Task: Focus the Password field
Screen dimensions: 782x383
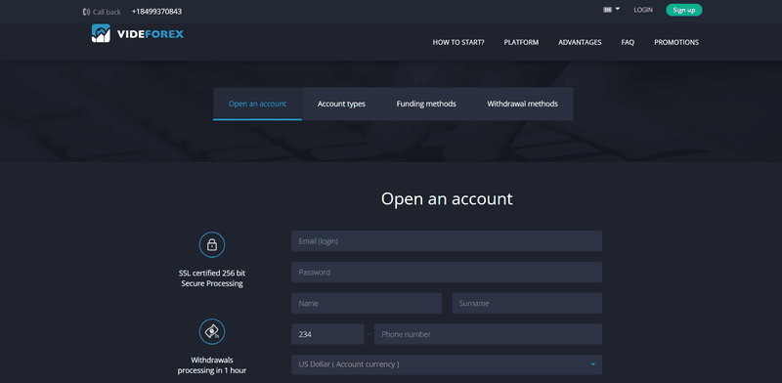Action: 447,273
